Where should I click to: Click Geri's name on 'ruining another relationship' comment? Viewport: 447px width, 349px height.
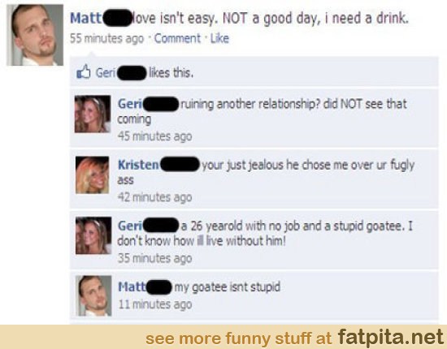point(130,104)
